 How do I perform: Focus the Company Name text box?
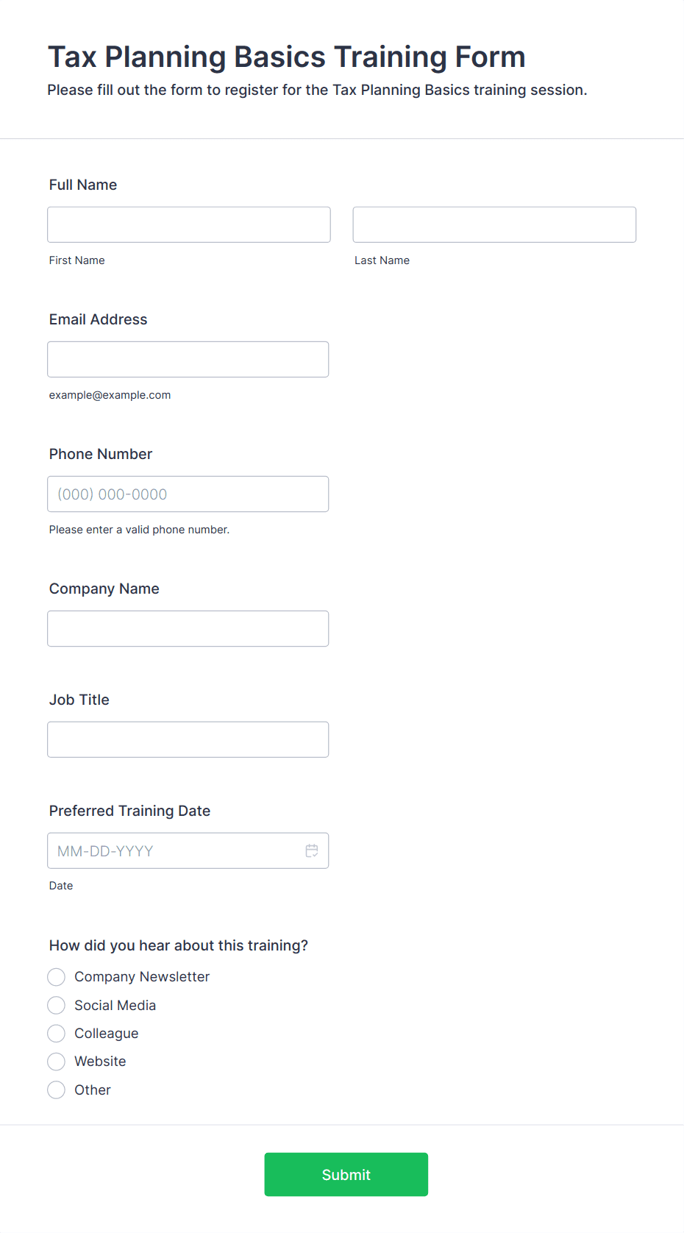tap(188, 628)
